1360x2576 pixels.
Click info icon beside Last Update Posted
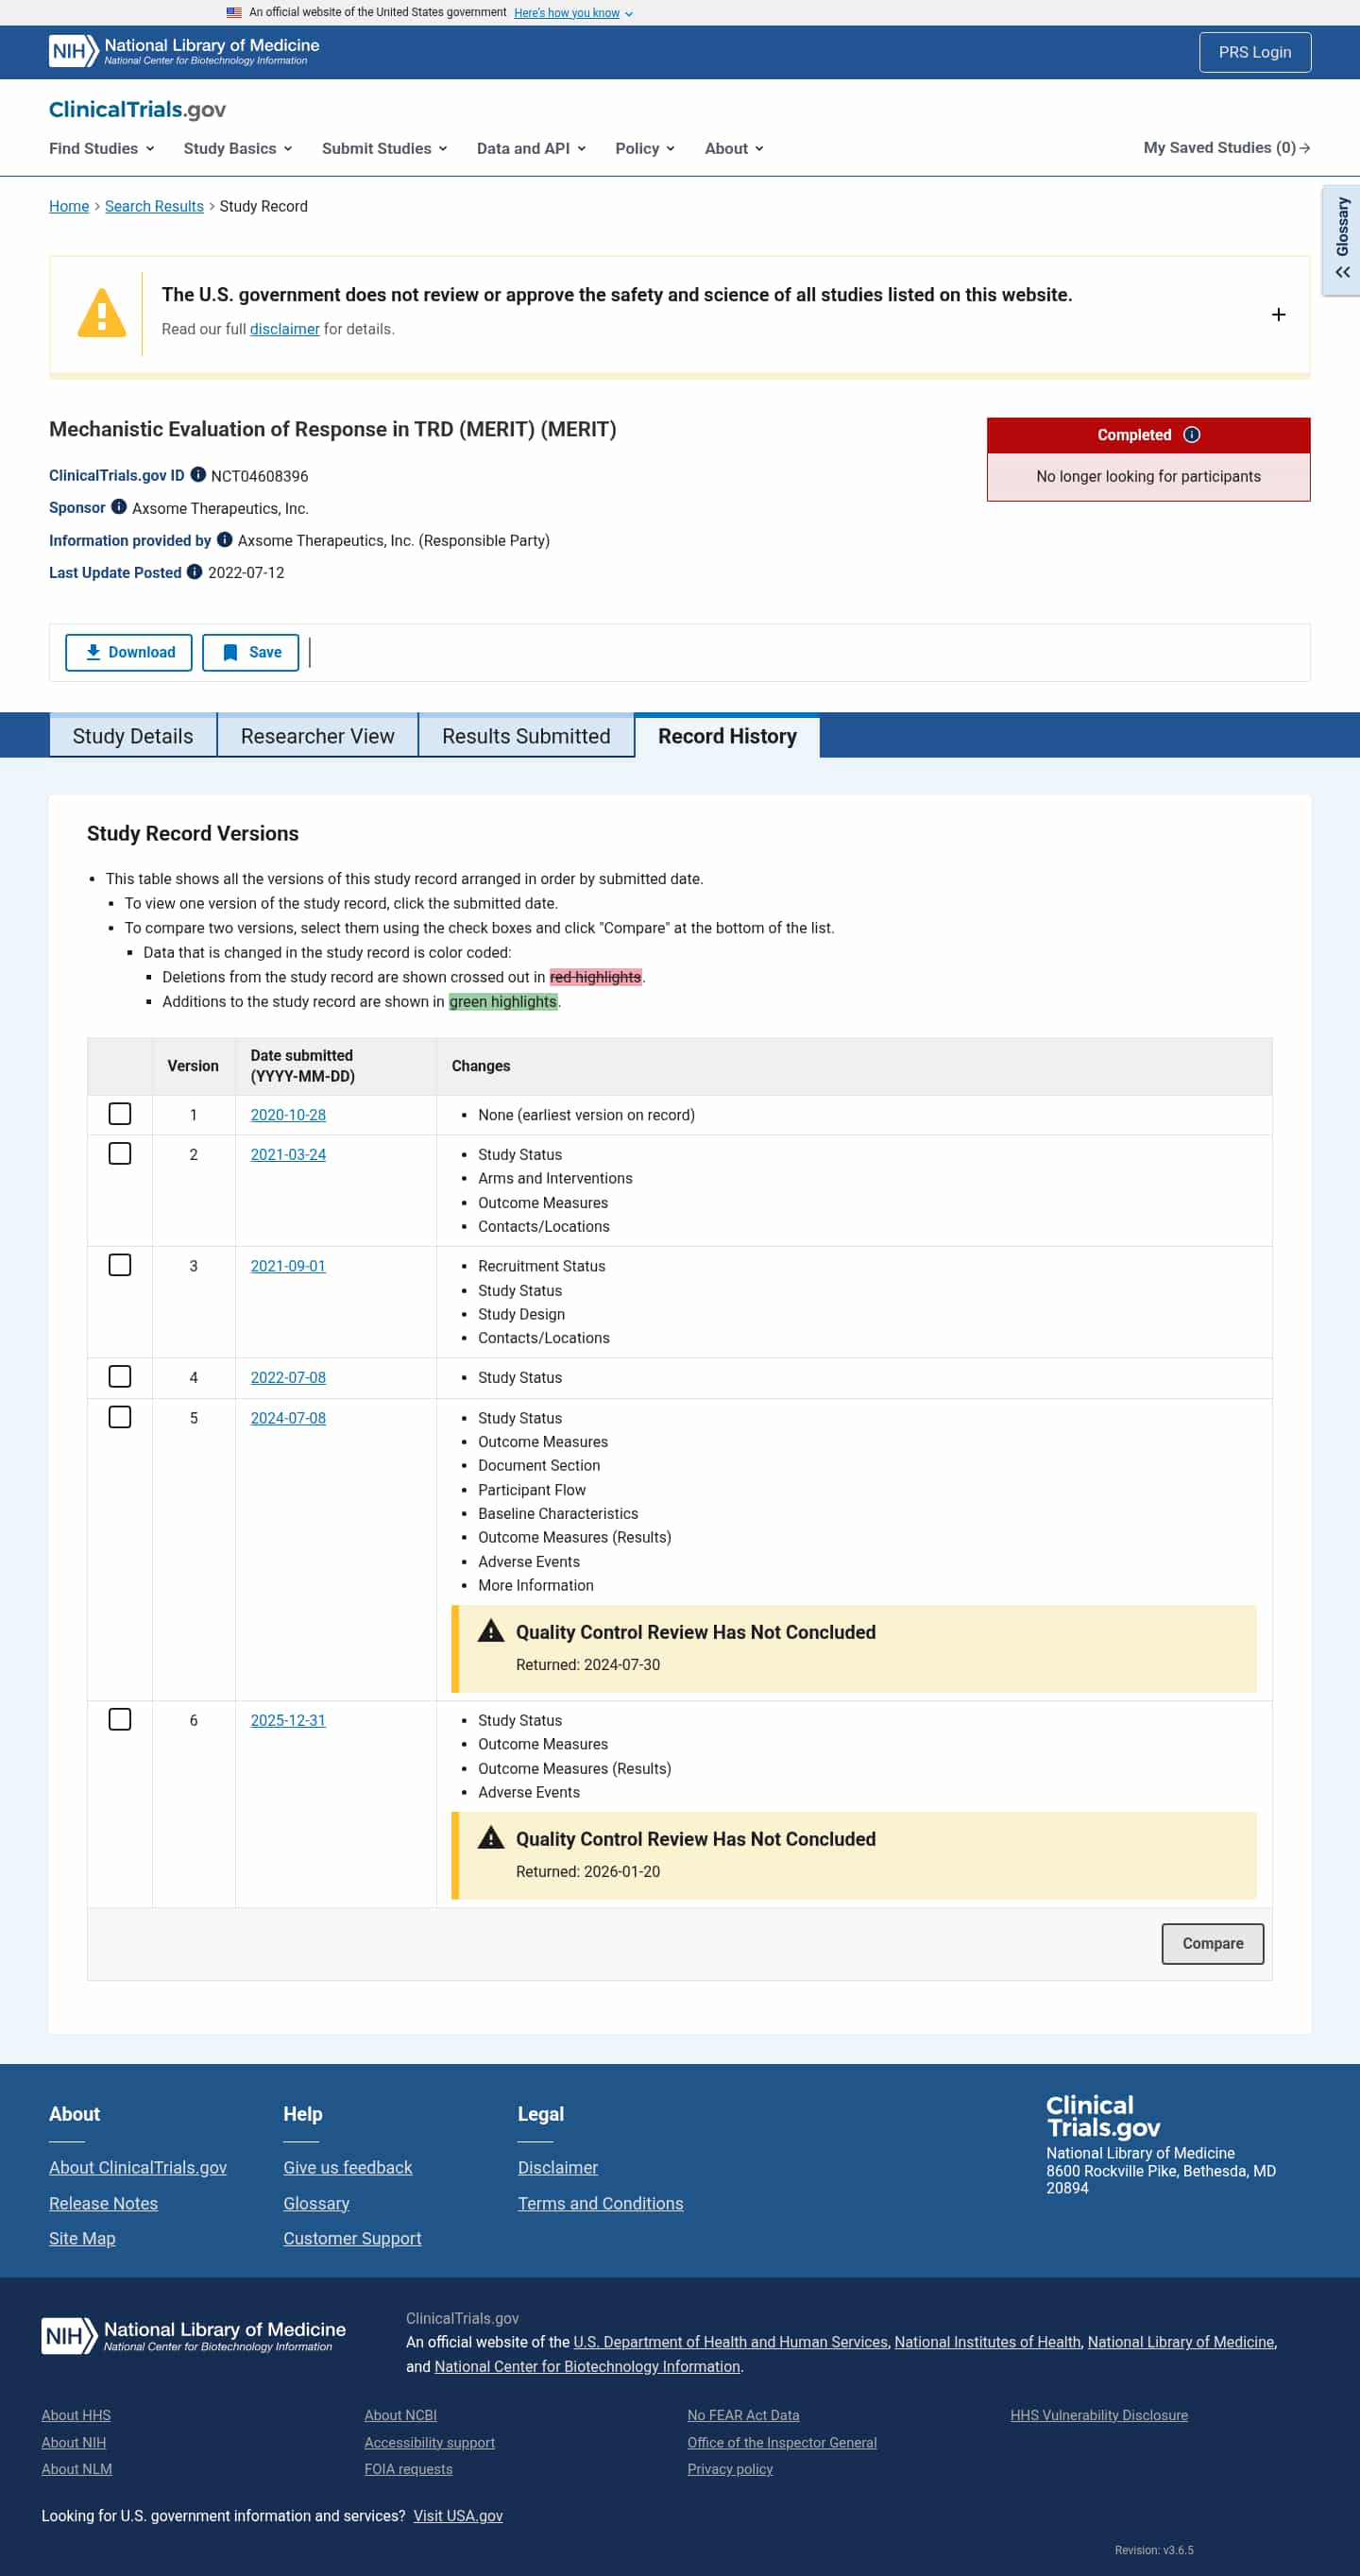click(195, 572)
